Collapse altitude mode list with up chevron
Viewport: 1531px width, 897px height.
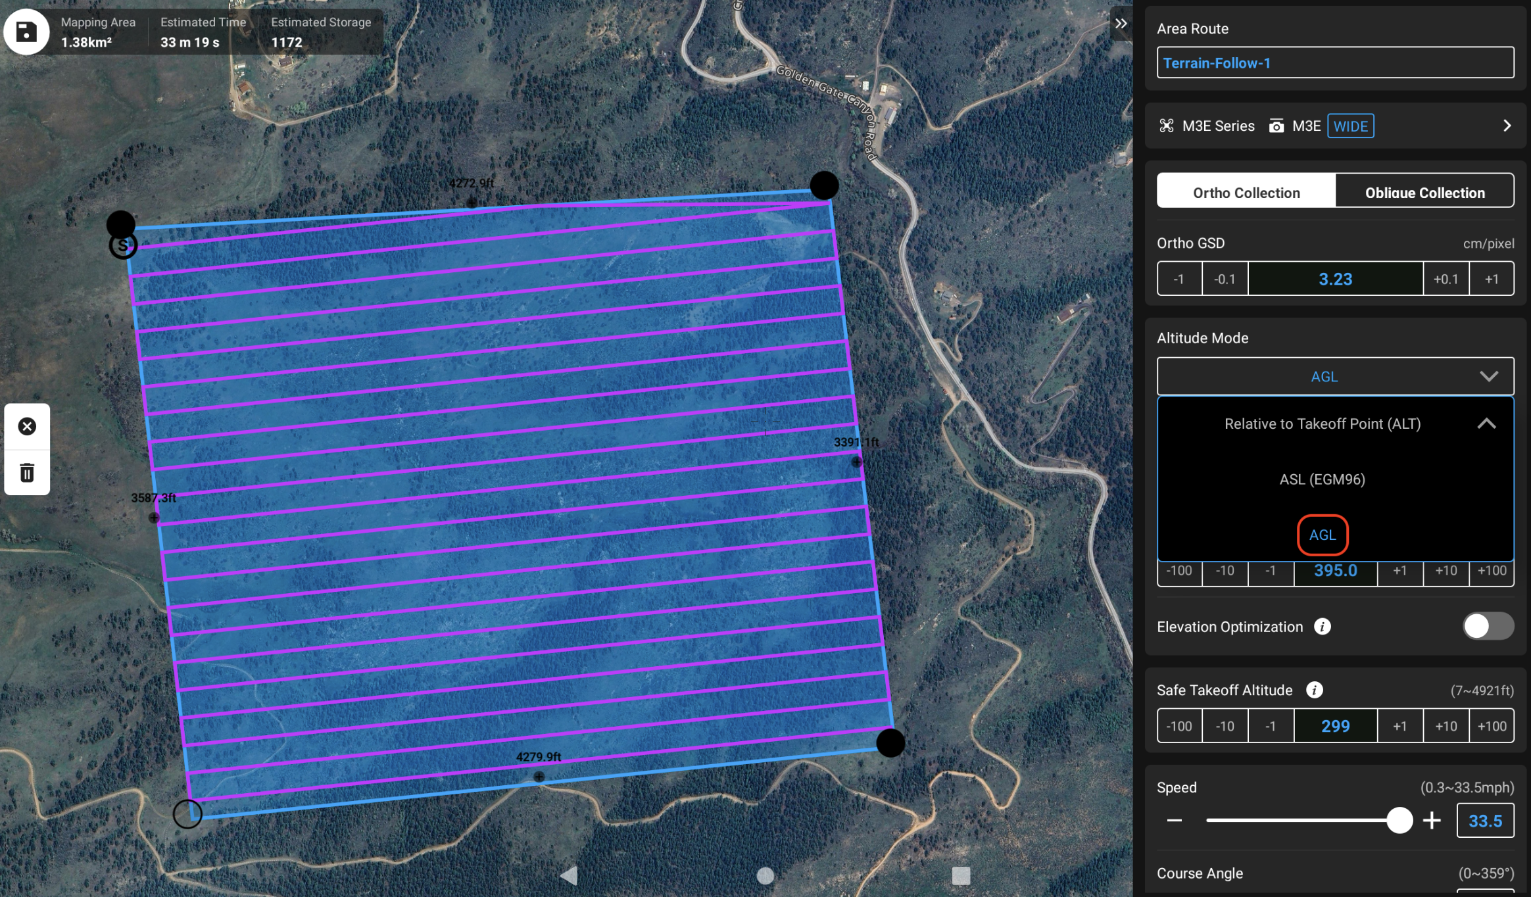1486,424
